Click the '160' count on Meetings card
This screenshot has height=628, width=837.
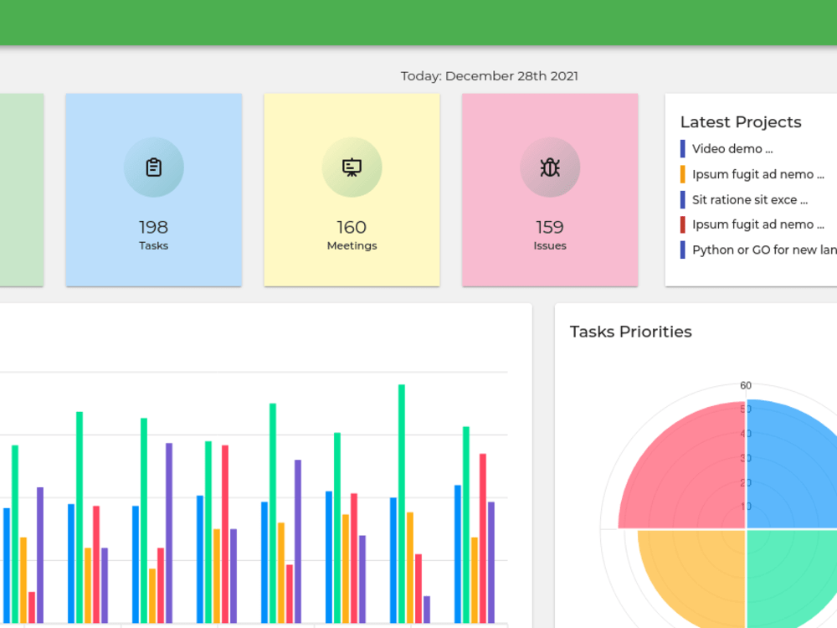coord(352,228)
